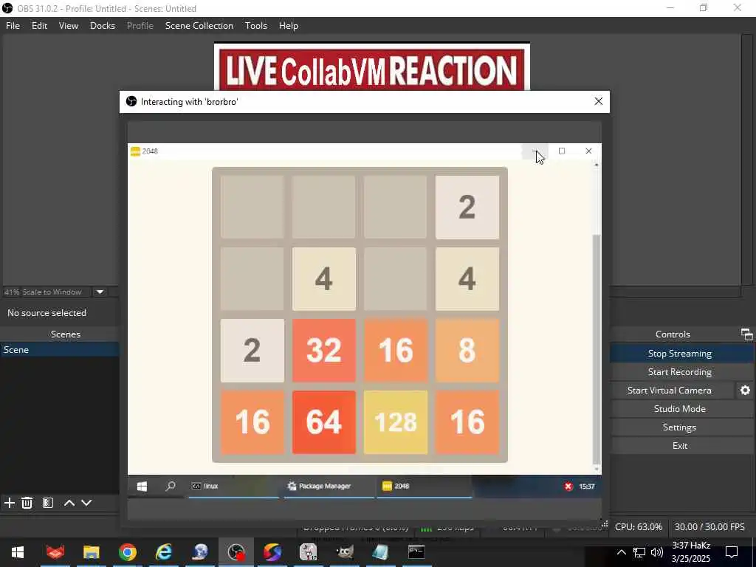The image size is (756, 567).
Task: Click the OBS Studio taskbar icon
Action: click(x=236, y=552)
